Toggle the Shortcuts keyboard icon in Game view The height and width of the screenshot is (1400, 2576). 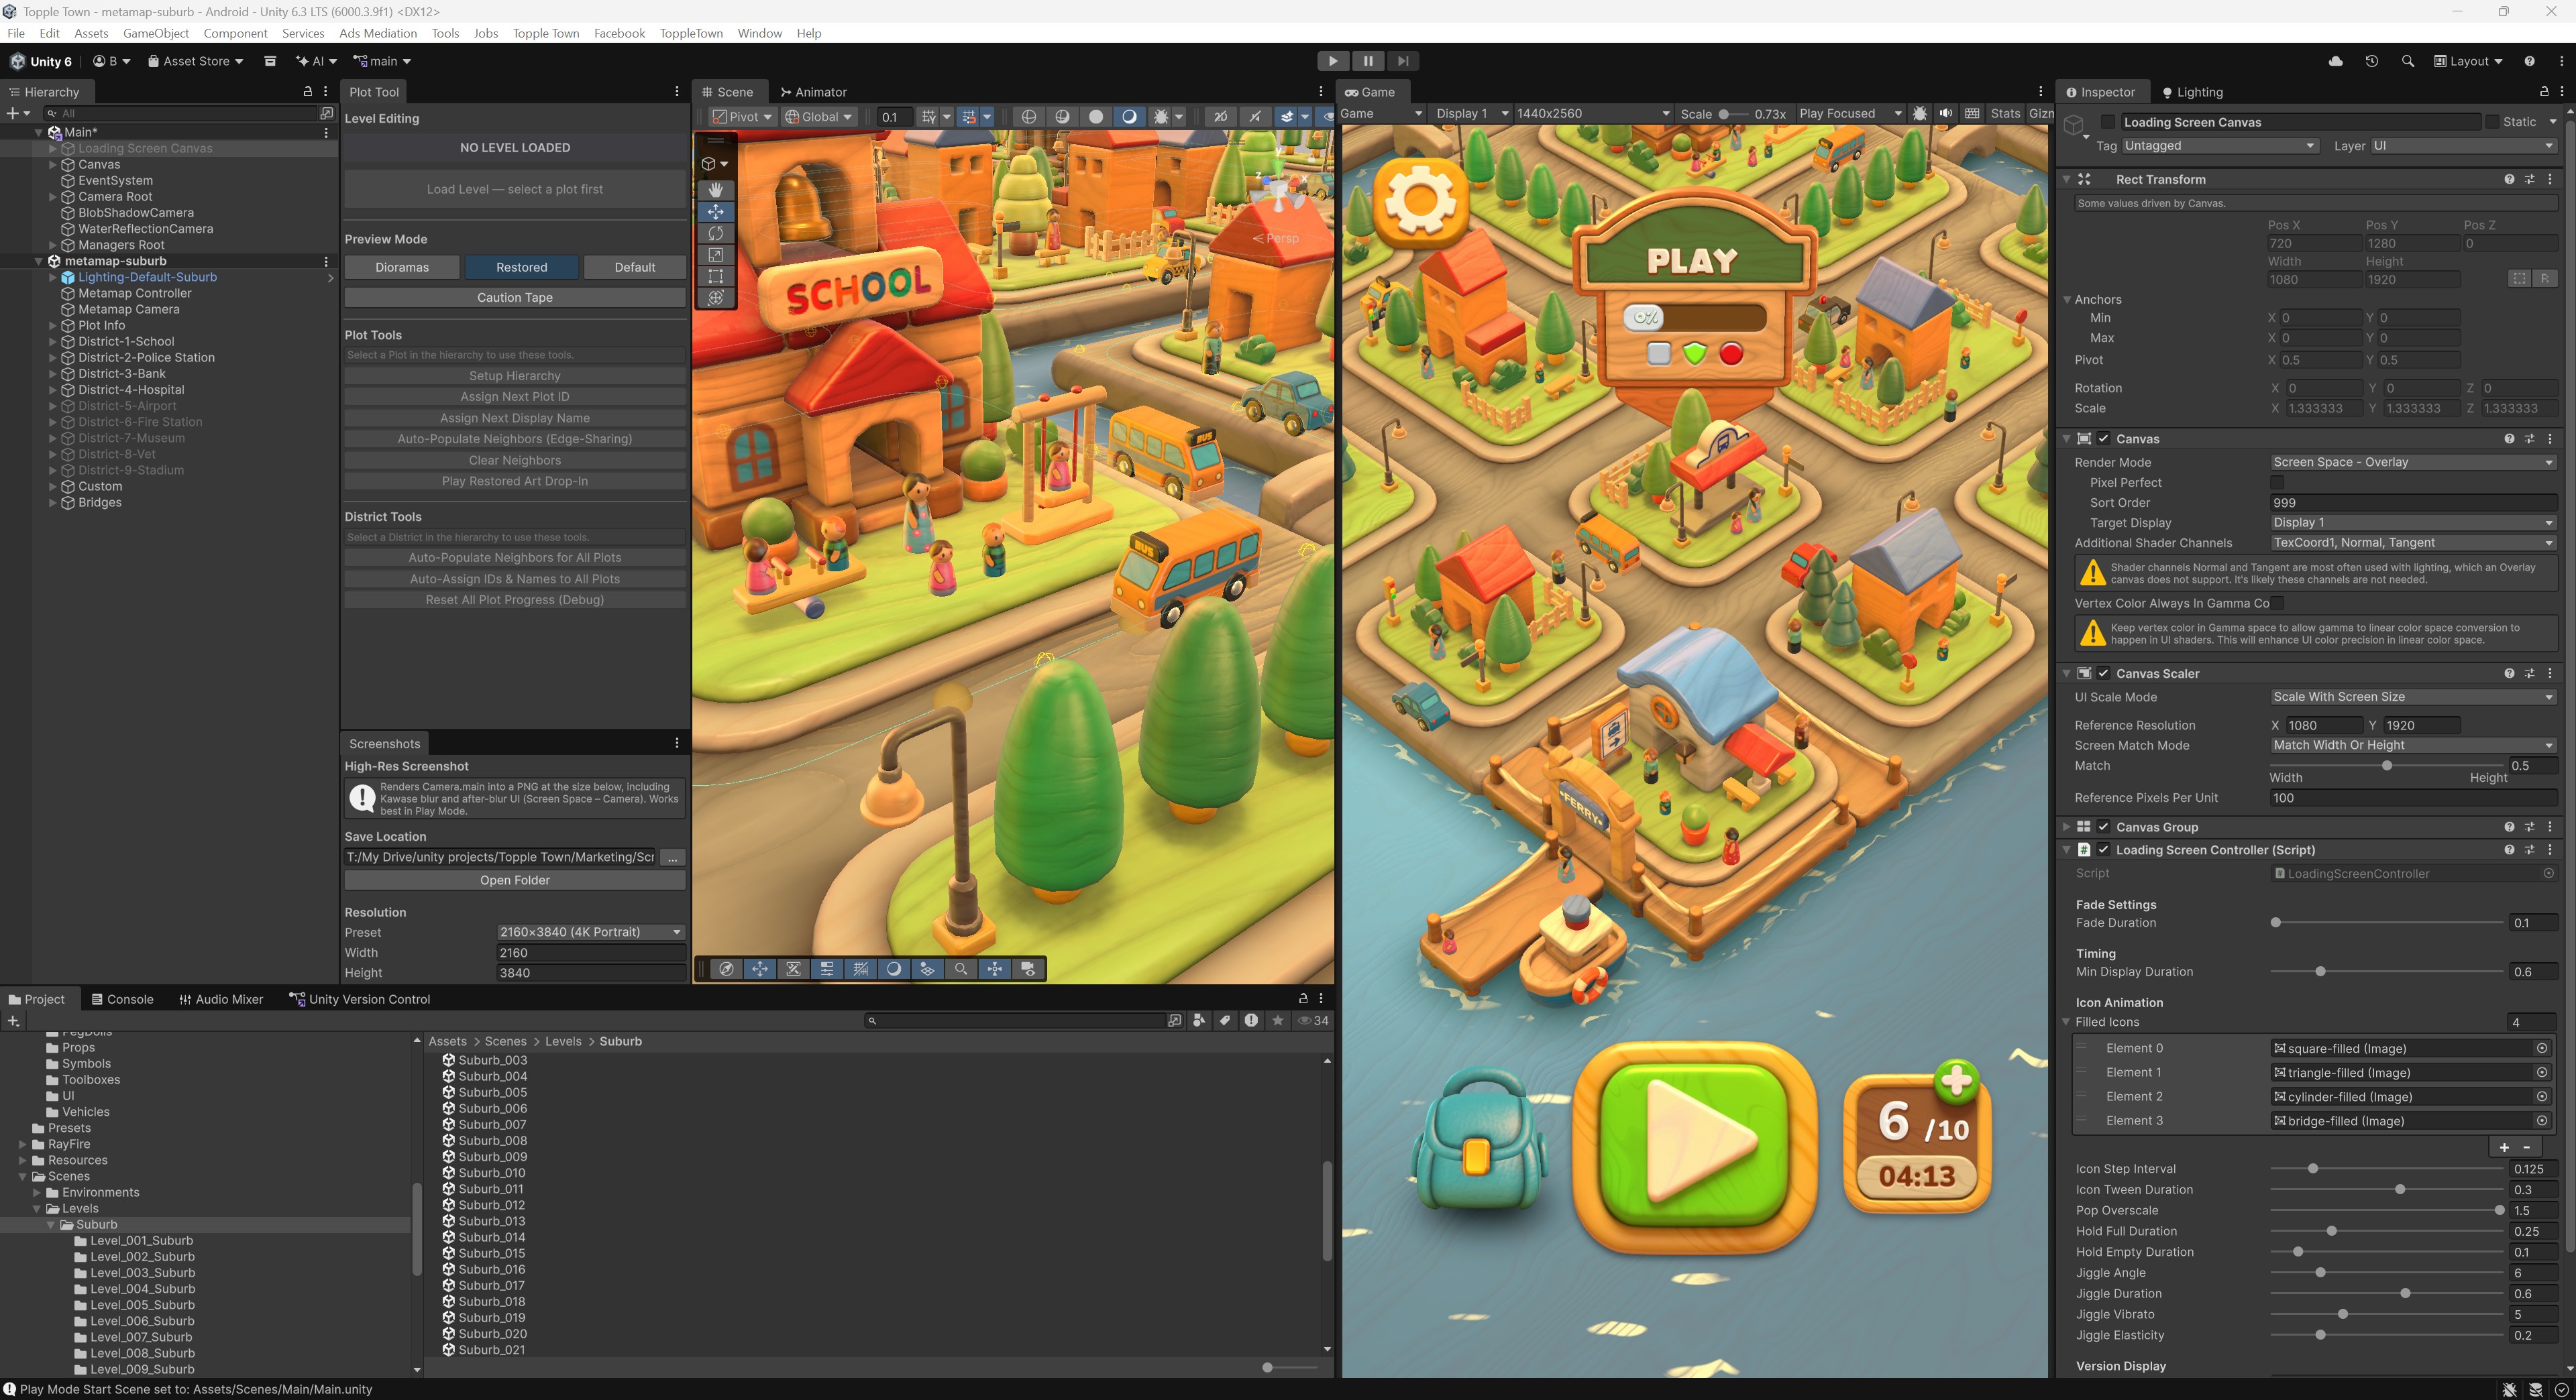(1972, 114)
